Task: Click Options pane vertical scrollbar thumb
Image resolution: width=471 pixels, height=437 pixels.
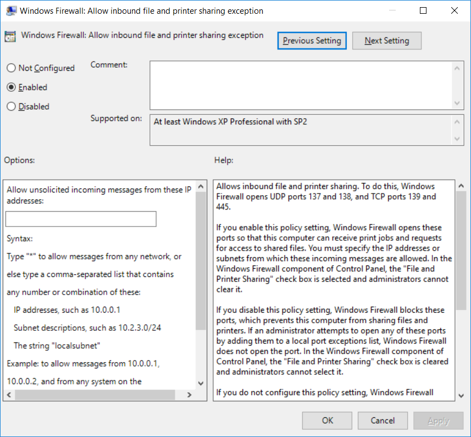Action: [x=201, y=261]
